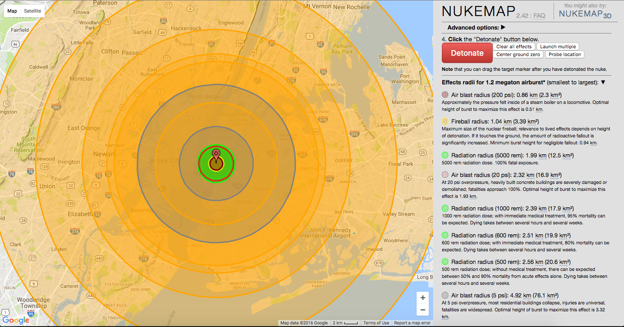Screen dimensions: 624x327
Task: Click the Newark label on the map
Action: (105, 154)
